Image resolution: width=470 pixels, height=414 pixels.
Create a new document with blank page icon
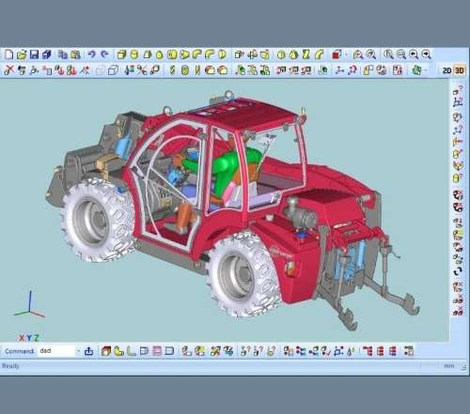click(9, 54)
